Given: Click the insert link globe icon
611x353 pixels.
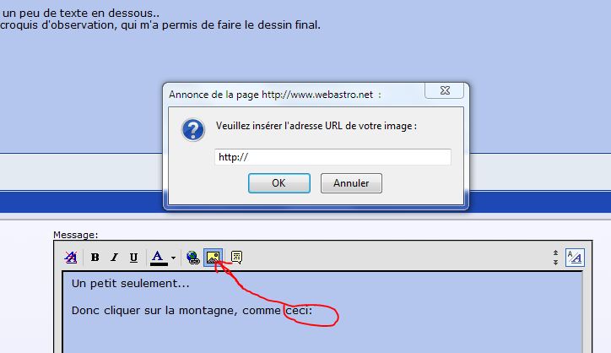Looking at the screenshot, I should (x=193, y=258).
